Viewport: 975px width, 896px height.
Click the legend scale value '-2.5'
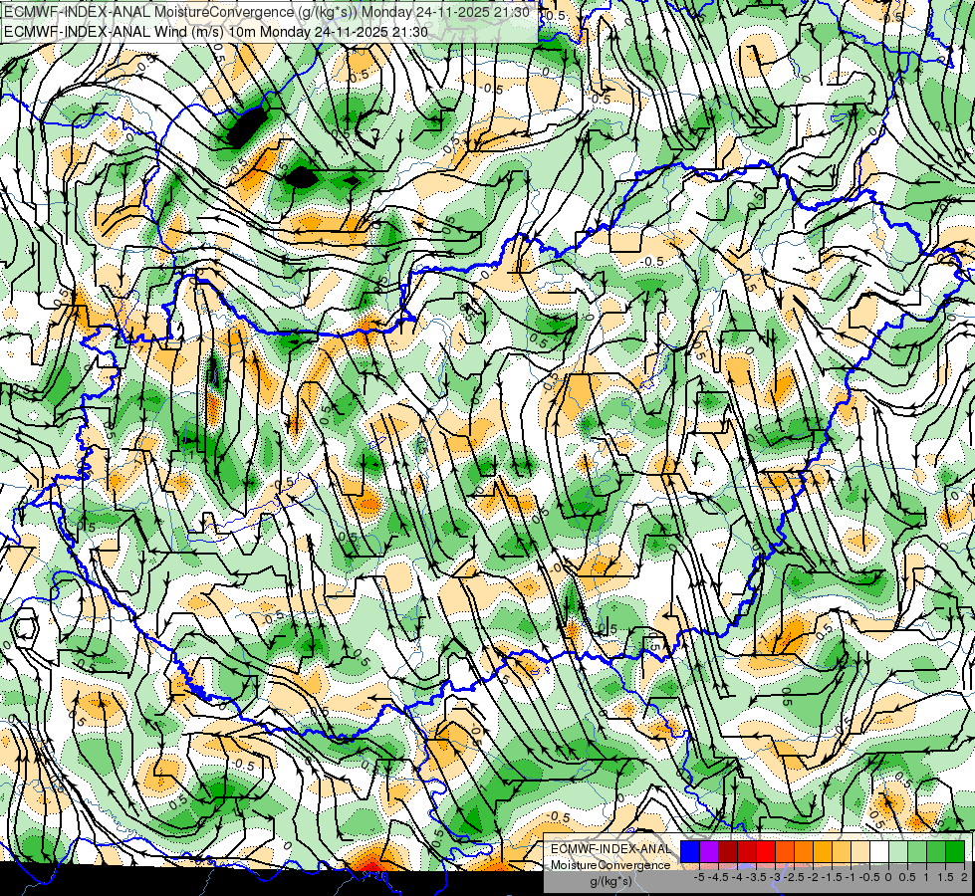(x=794, y=877)
